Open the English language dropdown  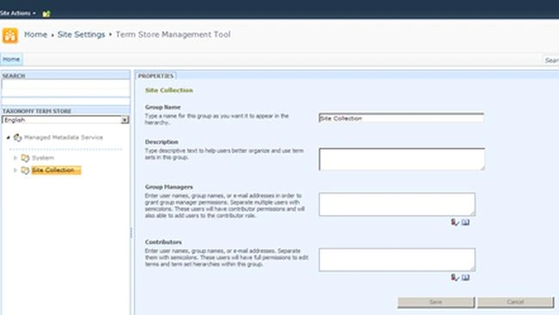(x=65, y=120)
